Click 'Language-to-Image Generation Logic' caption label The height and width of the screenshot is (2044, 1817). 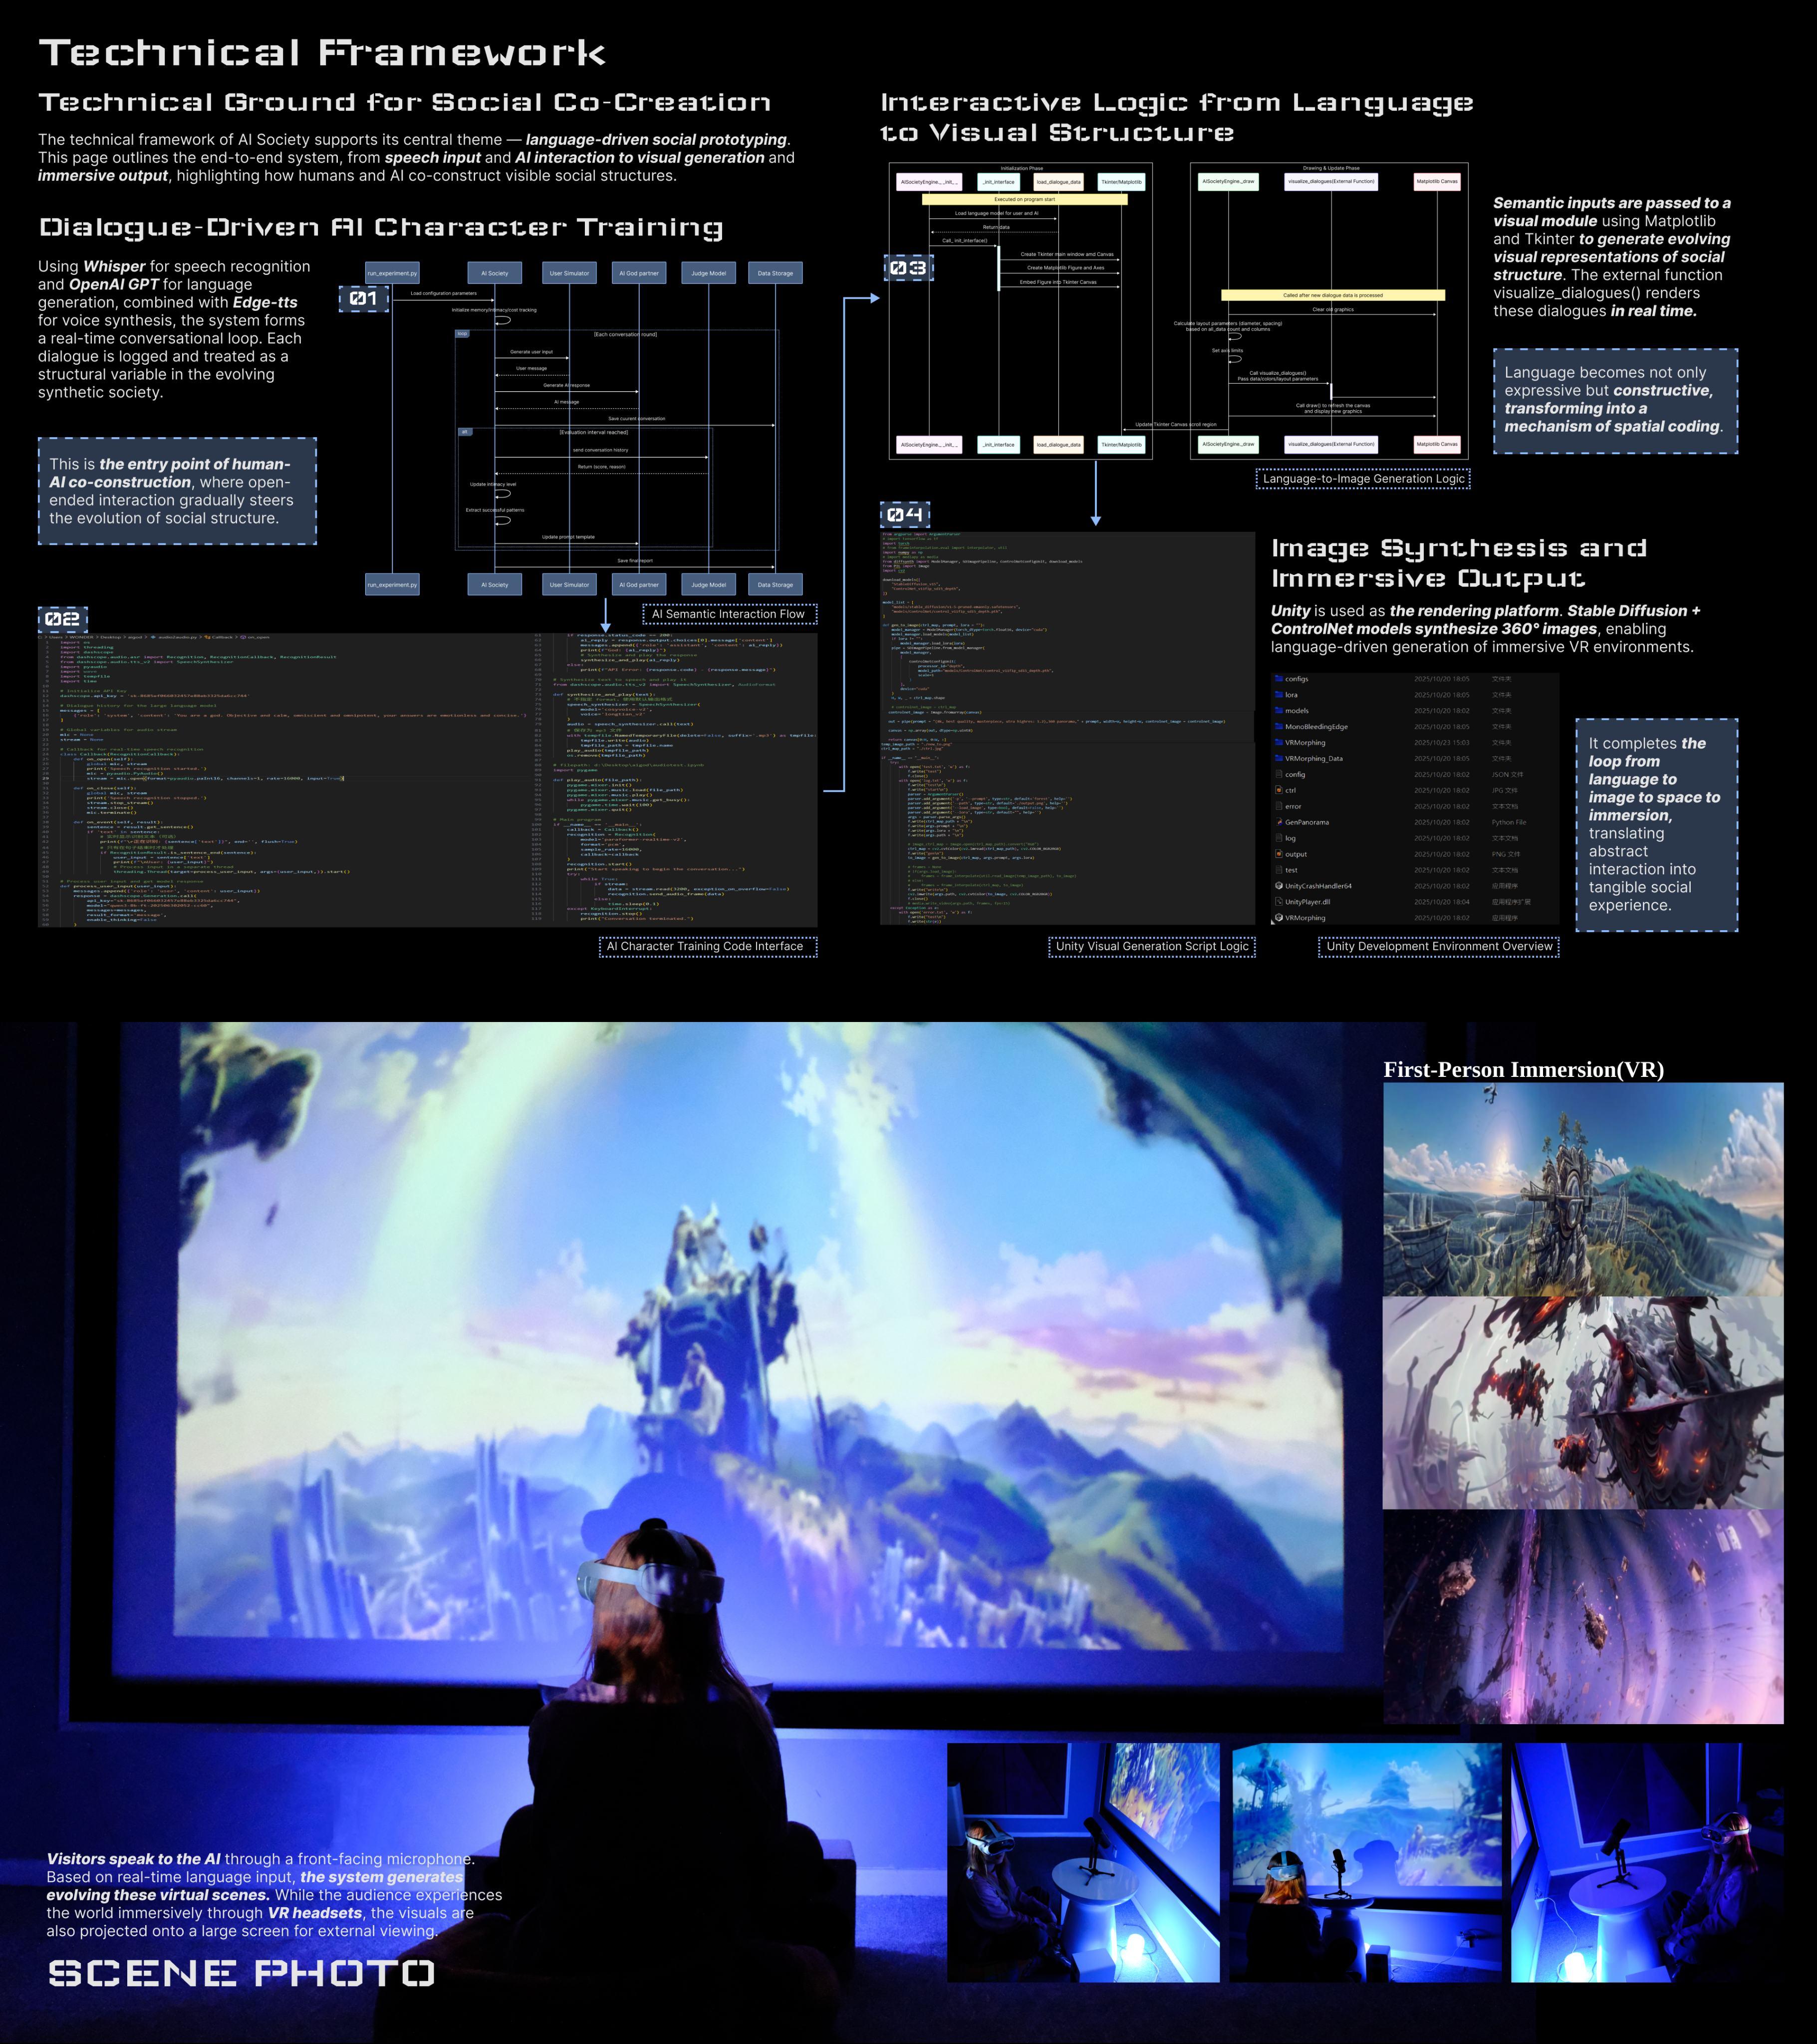coord(1363,479)
